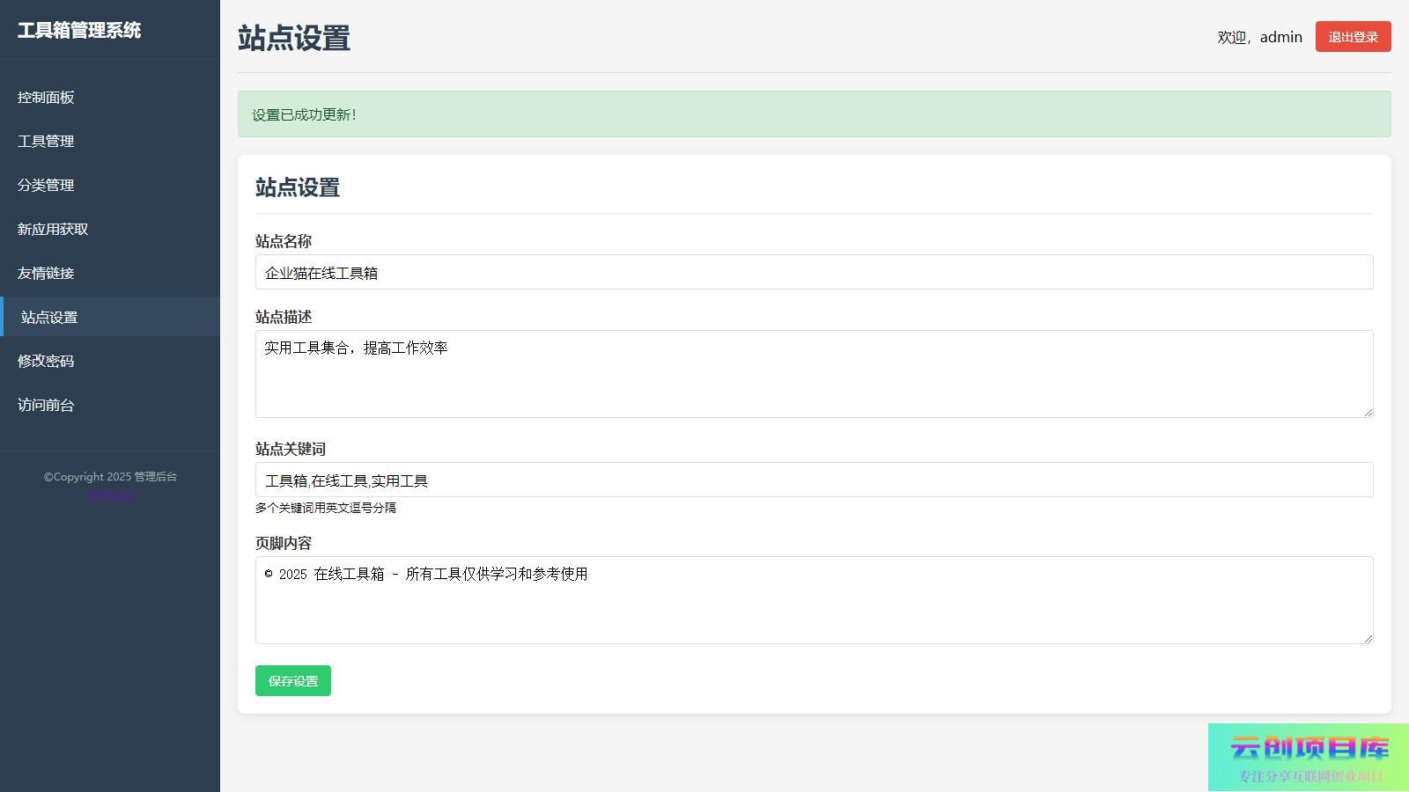Click the 页脚内容 textarea resize handle
Image resolution: width=1409 pixels, height=792 pixels.
click(x=1368, y=638)
